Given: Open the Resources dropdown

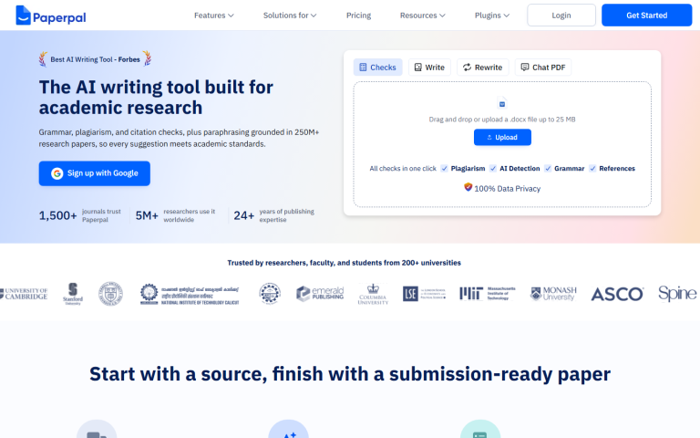Looking at the screenshot, I should 422,16.
